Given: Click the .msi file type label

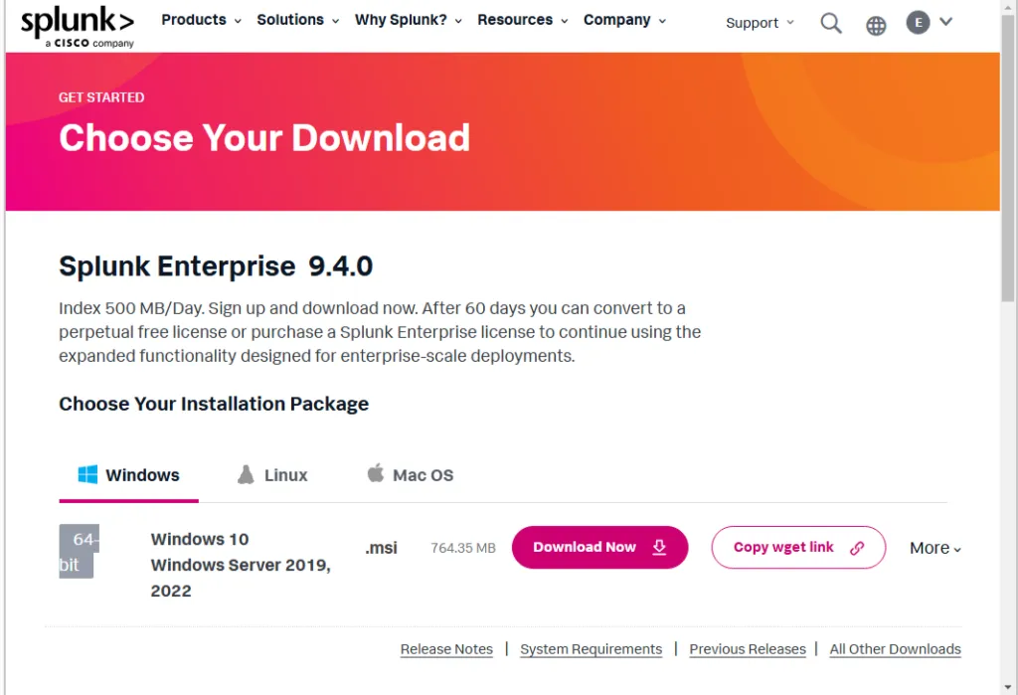Looking at the screenshot, I should click(x=381, y=548).
